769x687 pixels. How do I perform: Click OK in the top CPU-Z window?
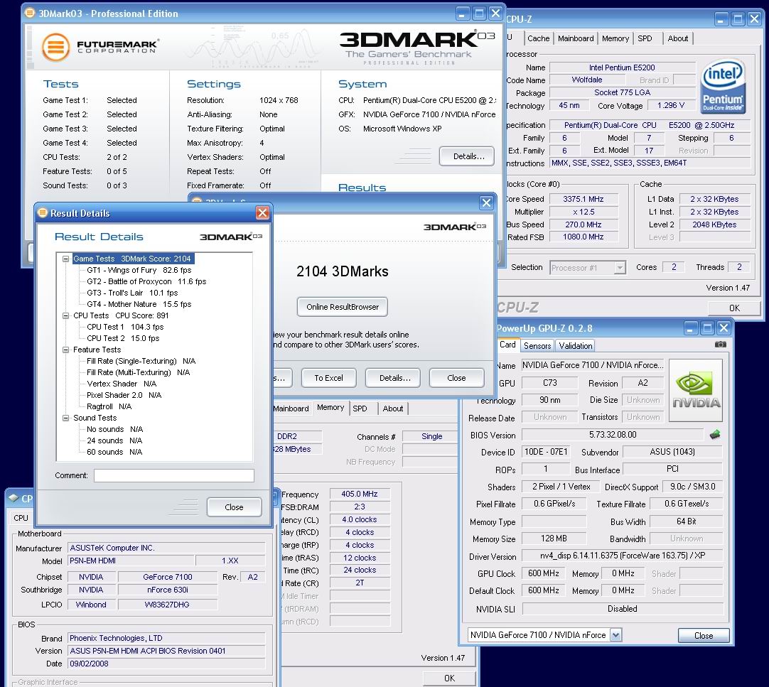coord(734,308)
